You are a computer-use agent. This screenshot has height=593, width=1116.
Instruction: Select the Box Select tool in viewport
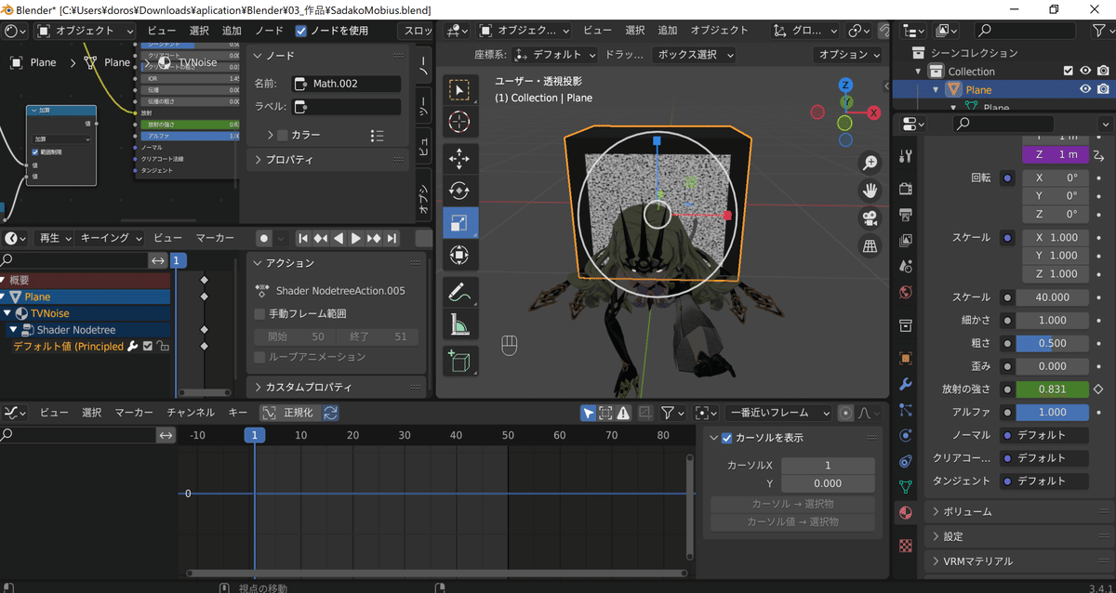pos(459,90)
